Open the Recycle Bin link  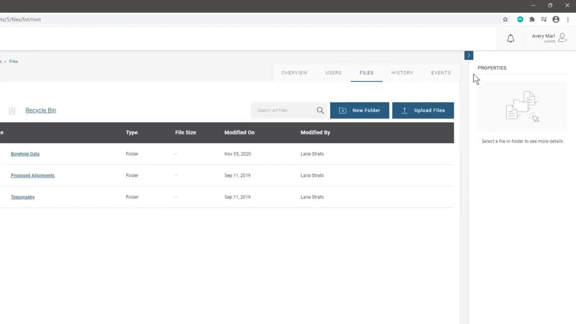point(41,110)
